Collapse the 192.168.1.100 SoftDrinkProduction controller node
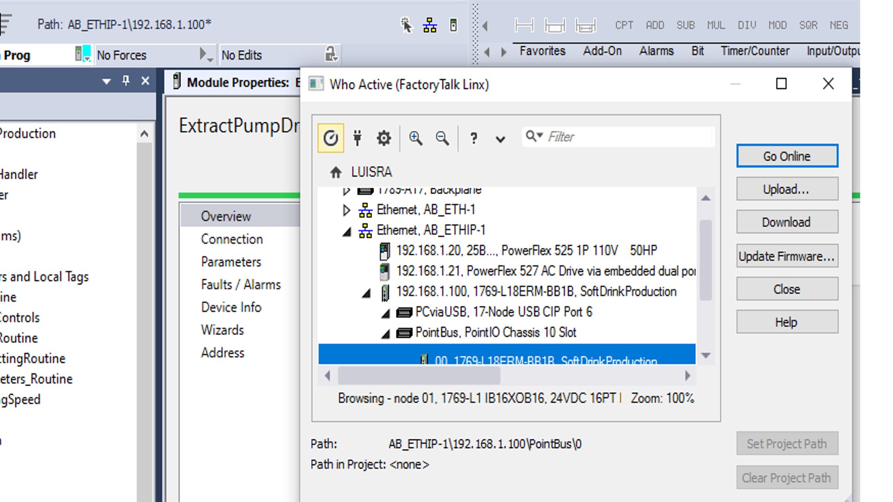The height and width of the screenshot is (502, 893). pyautogui.click(x=367, y=293)
